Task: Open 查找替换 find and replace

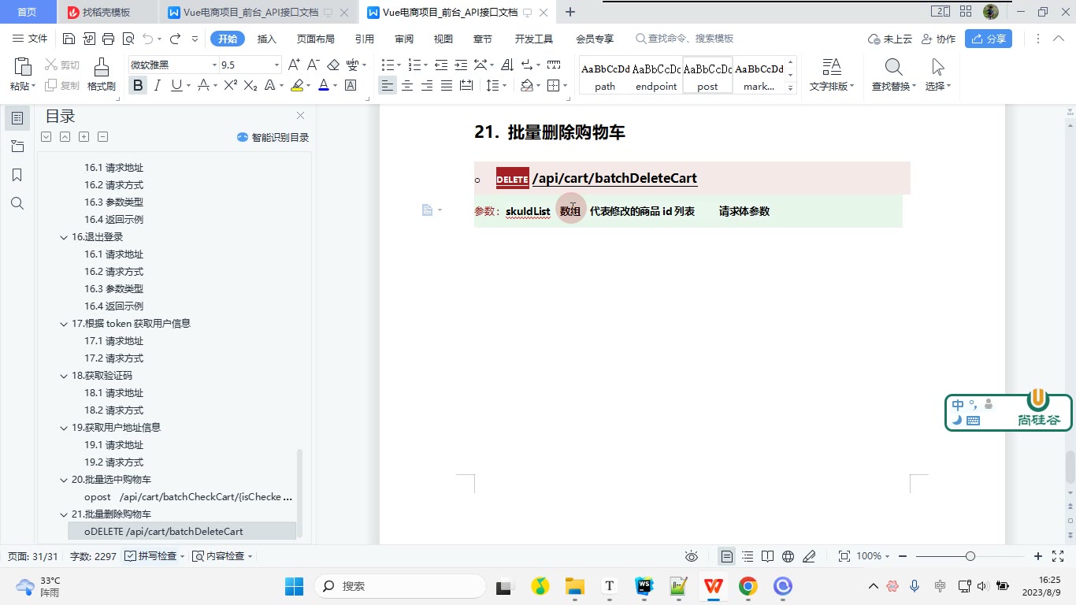Action: 894,75
